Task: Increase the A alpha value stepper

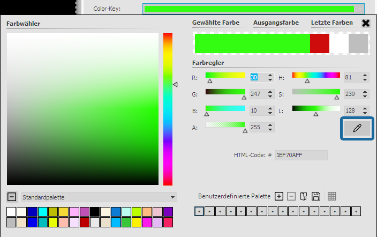Action: (x=270, y=125)
